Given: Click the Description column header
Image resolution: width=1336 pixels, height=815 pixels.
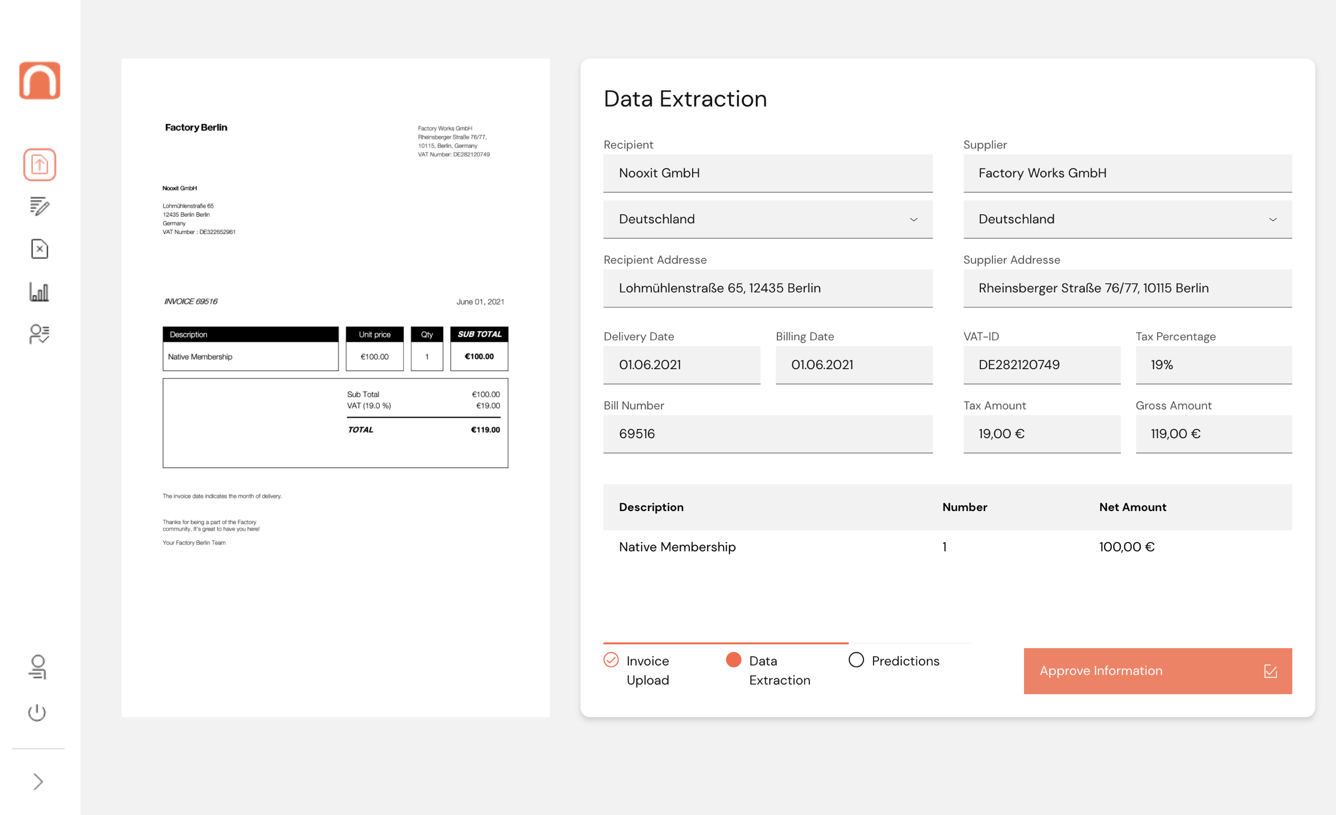Looking at the screenshot, I should [650, 507].
